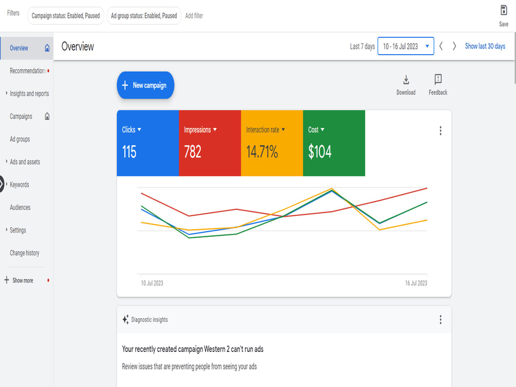The image size is (516, 387).
Task: Select the red Impressions scorecard tile
Action: click(x=210, y=143)
